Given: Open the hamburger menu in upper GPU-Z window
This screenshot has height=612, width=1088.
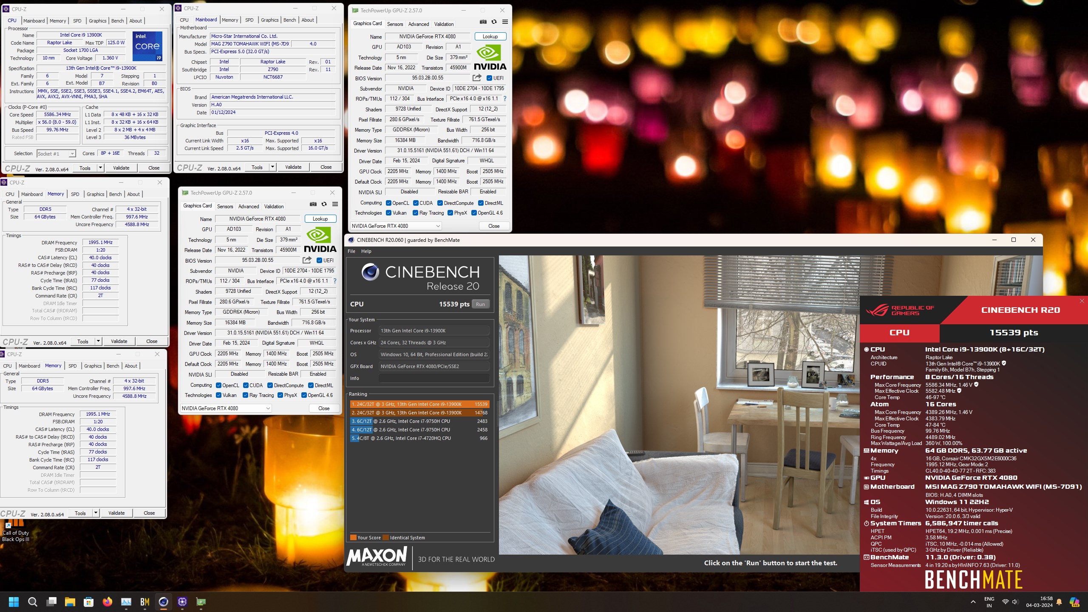Looking at the screenshot, I should tap(505, 22).
